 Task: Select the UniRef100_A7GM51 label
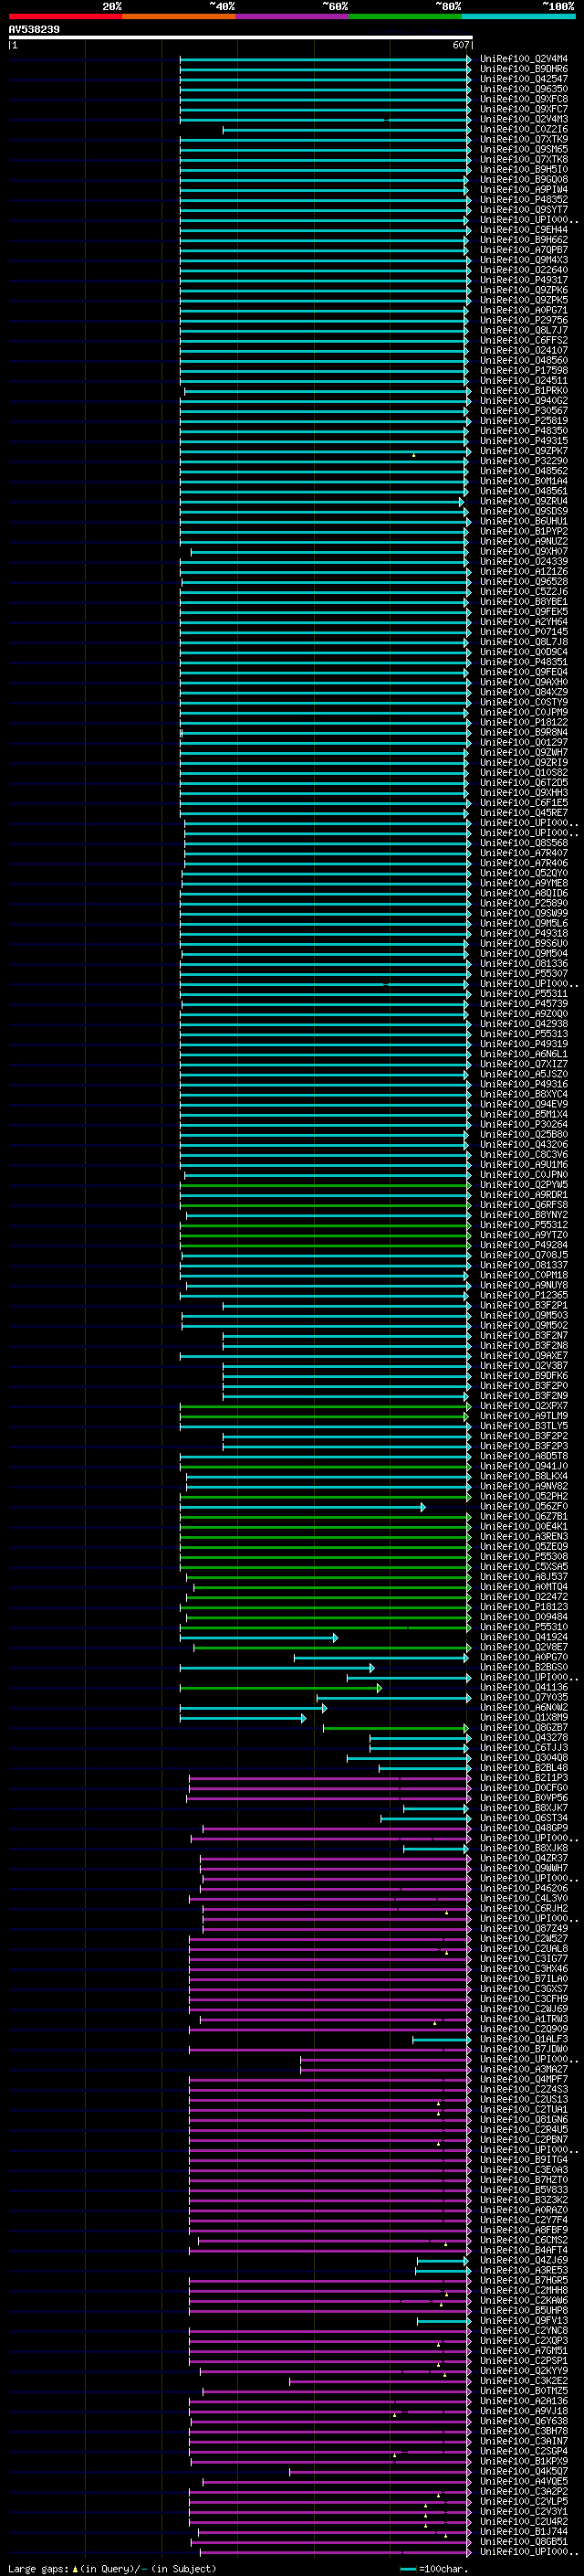524,2351
